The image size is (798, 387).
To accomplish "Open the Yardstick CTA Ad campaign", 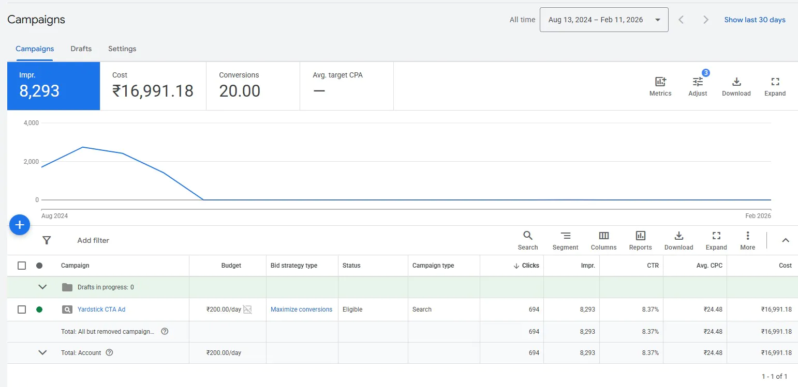I will tap(101, 309).
